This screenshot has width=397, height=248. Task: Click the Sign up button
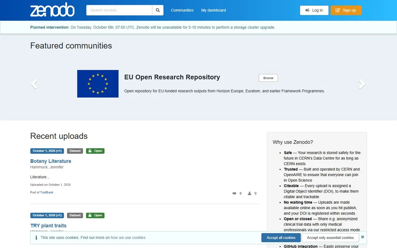tap(346, 10)
